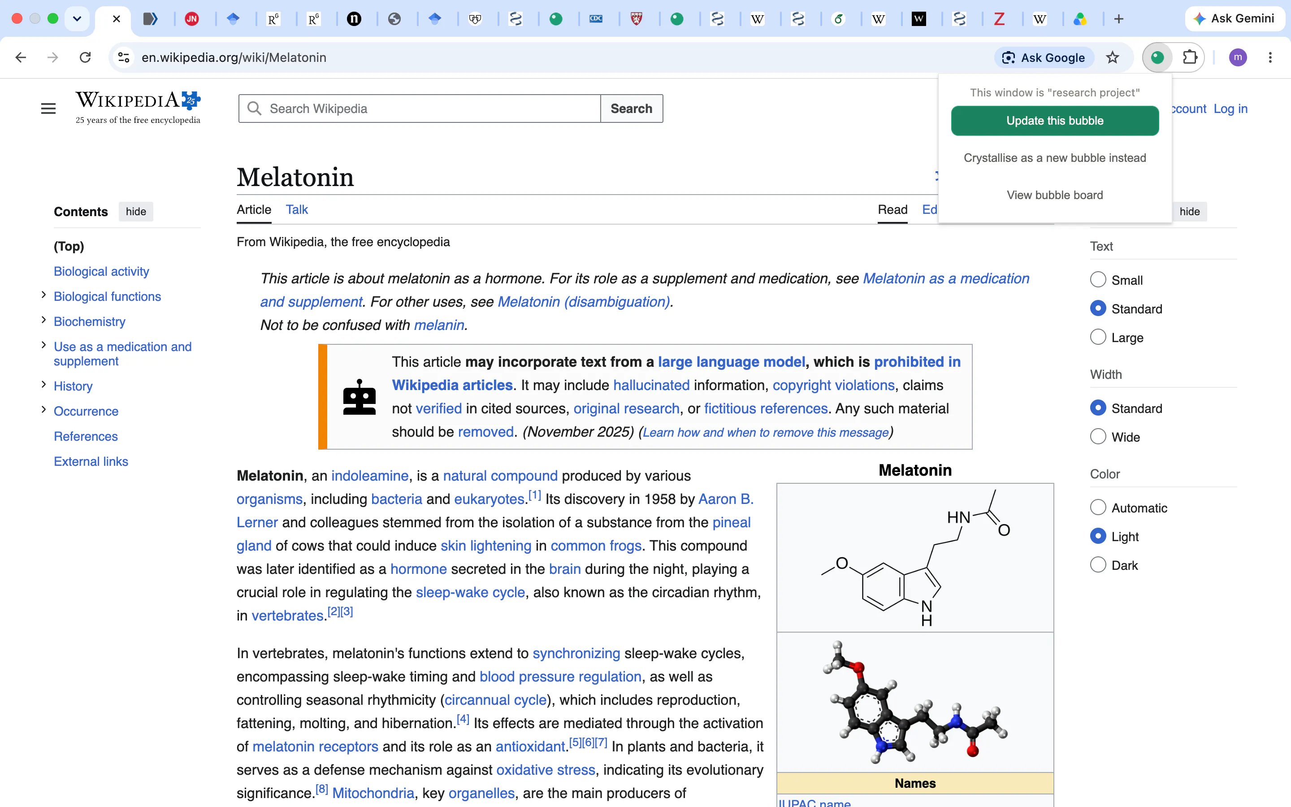Open the purple profile avatar

pos(1238,57)
